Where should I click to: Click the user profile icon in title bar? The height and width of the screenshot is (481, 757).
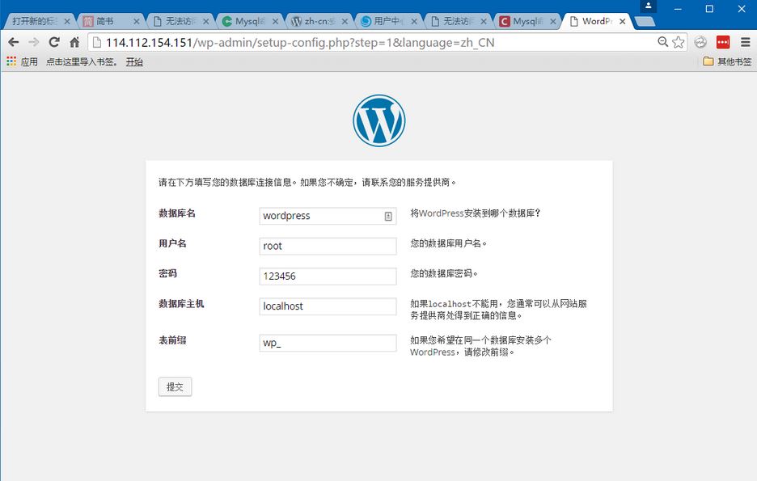[x=649, y=6]
